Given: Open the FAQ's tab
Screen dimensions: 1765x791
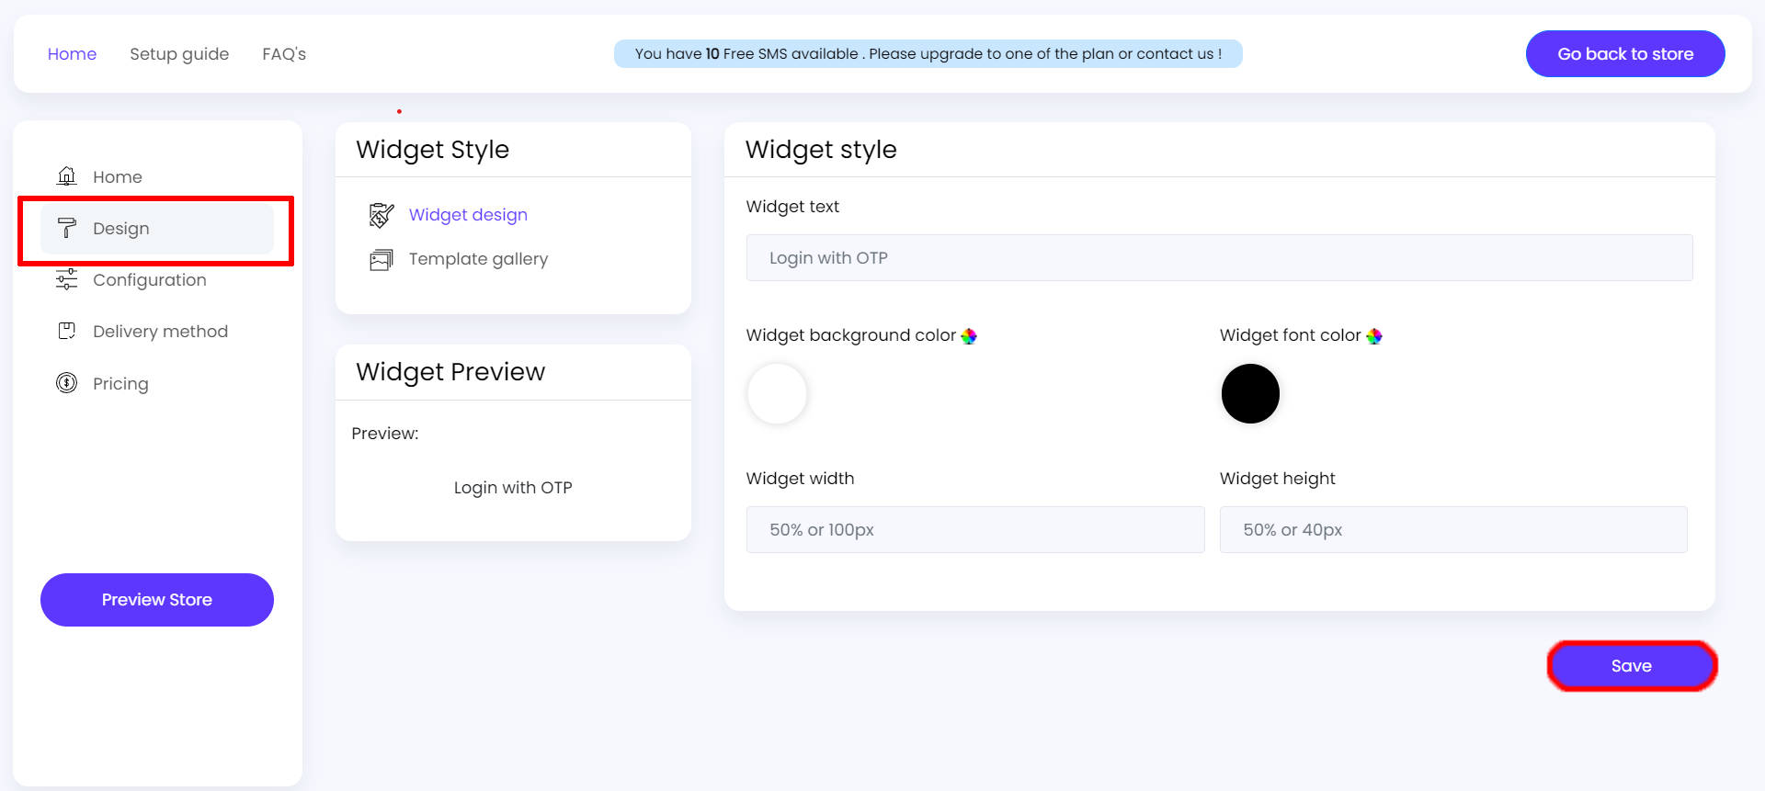Looking at the screenshot, I should click(x=284, y=54).
